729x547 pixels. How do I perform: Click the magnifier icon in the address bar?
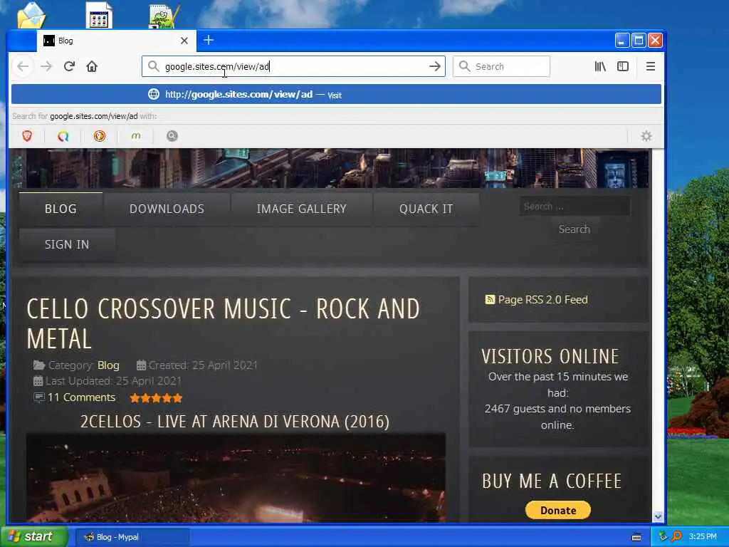click(x=154, y=66)
